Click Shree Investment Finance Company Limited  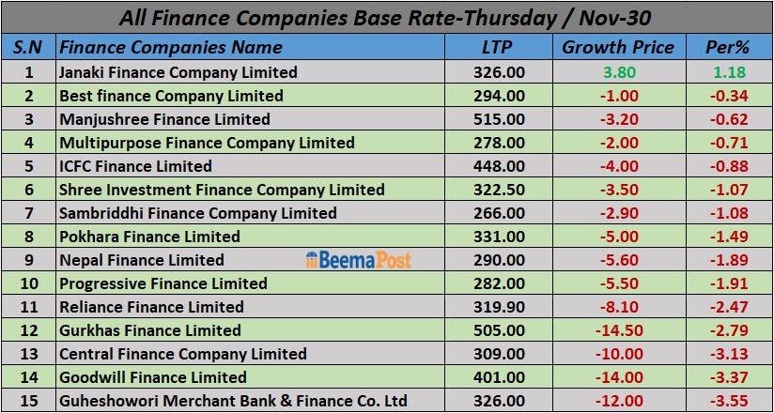[222, 190]
